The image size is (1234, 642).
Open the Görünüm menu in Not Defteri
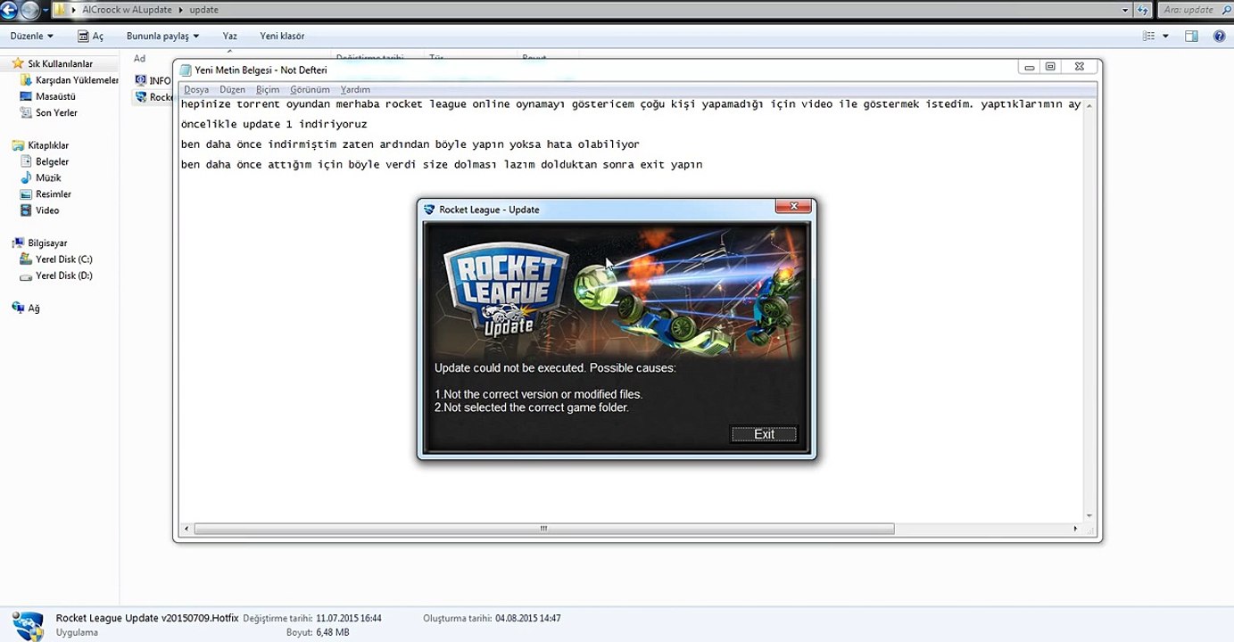[x=310, y=89]
